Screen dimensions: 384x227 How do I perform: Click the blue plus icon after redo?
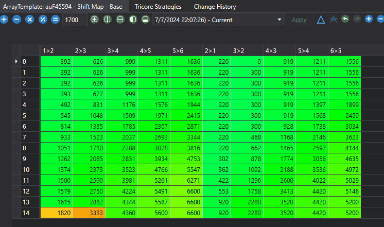[369, 19]
